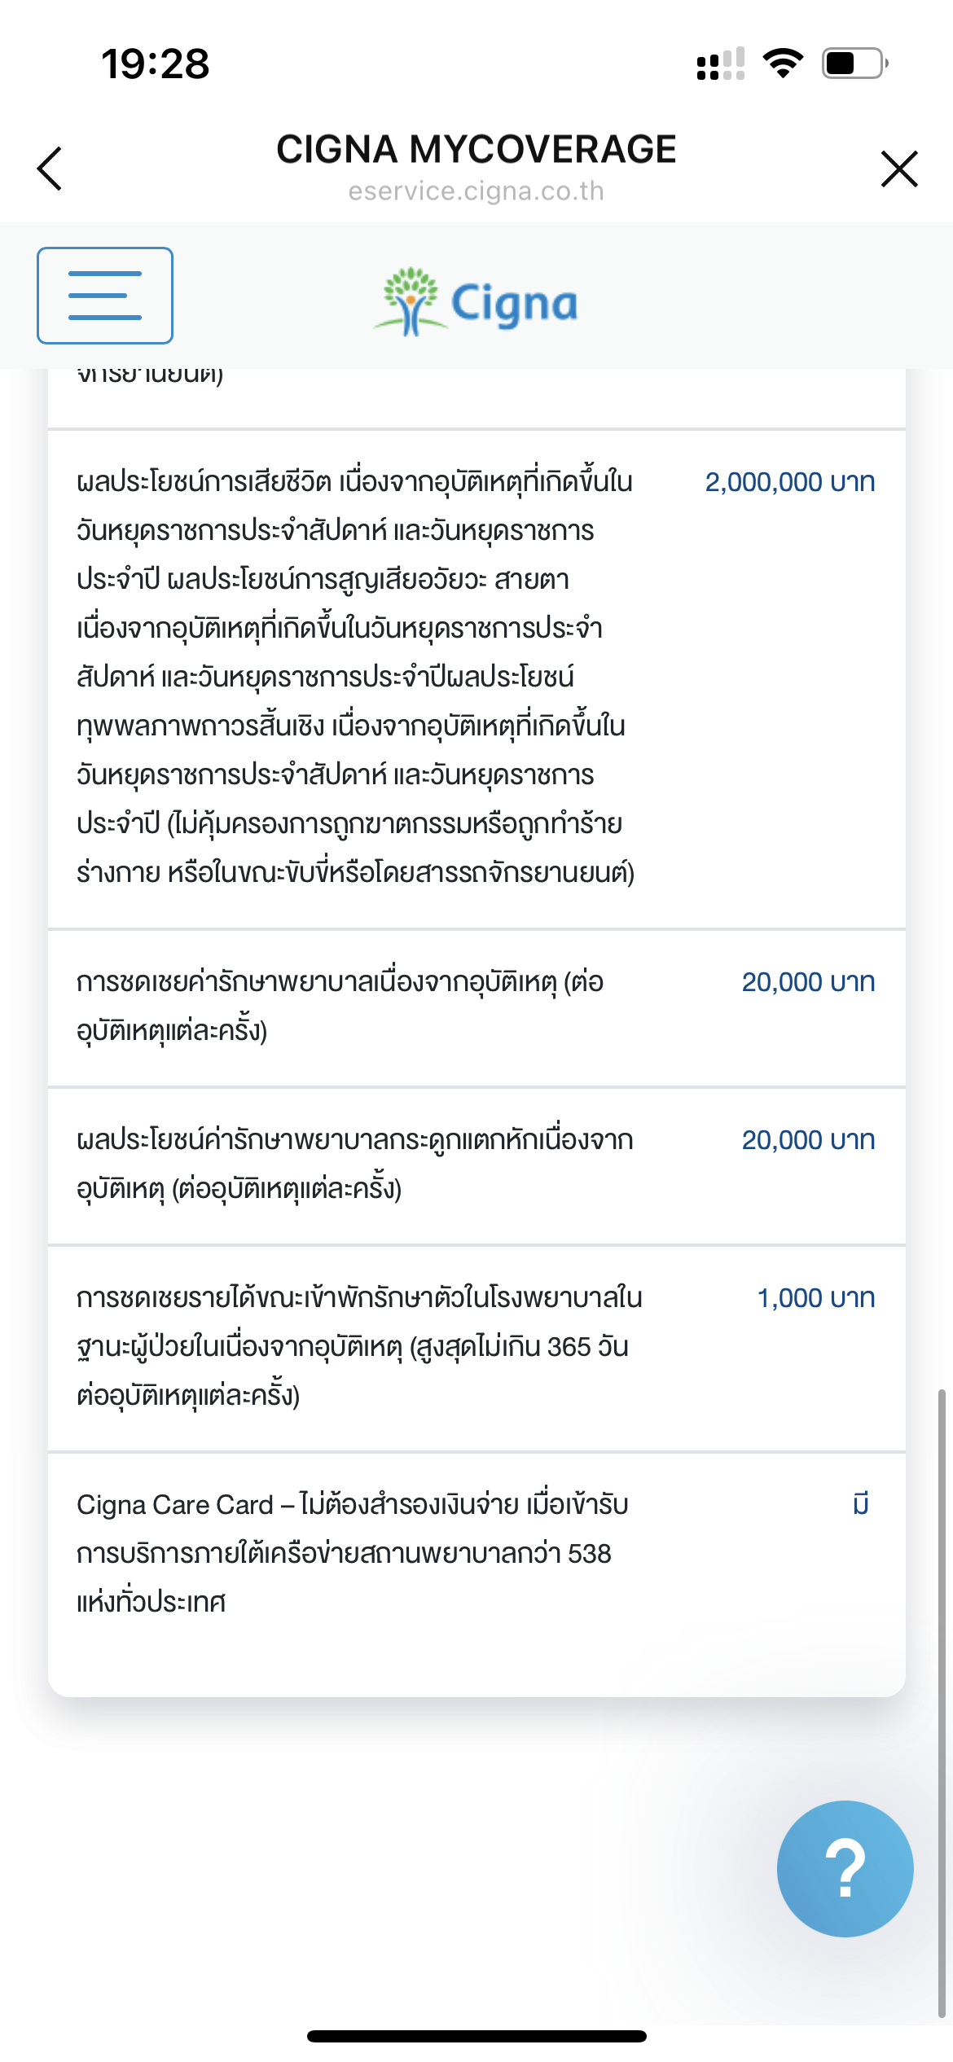
Task: Tap the home indicator bar
Action: point(476,2036)
